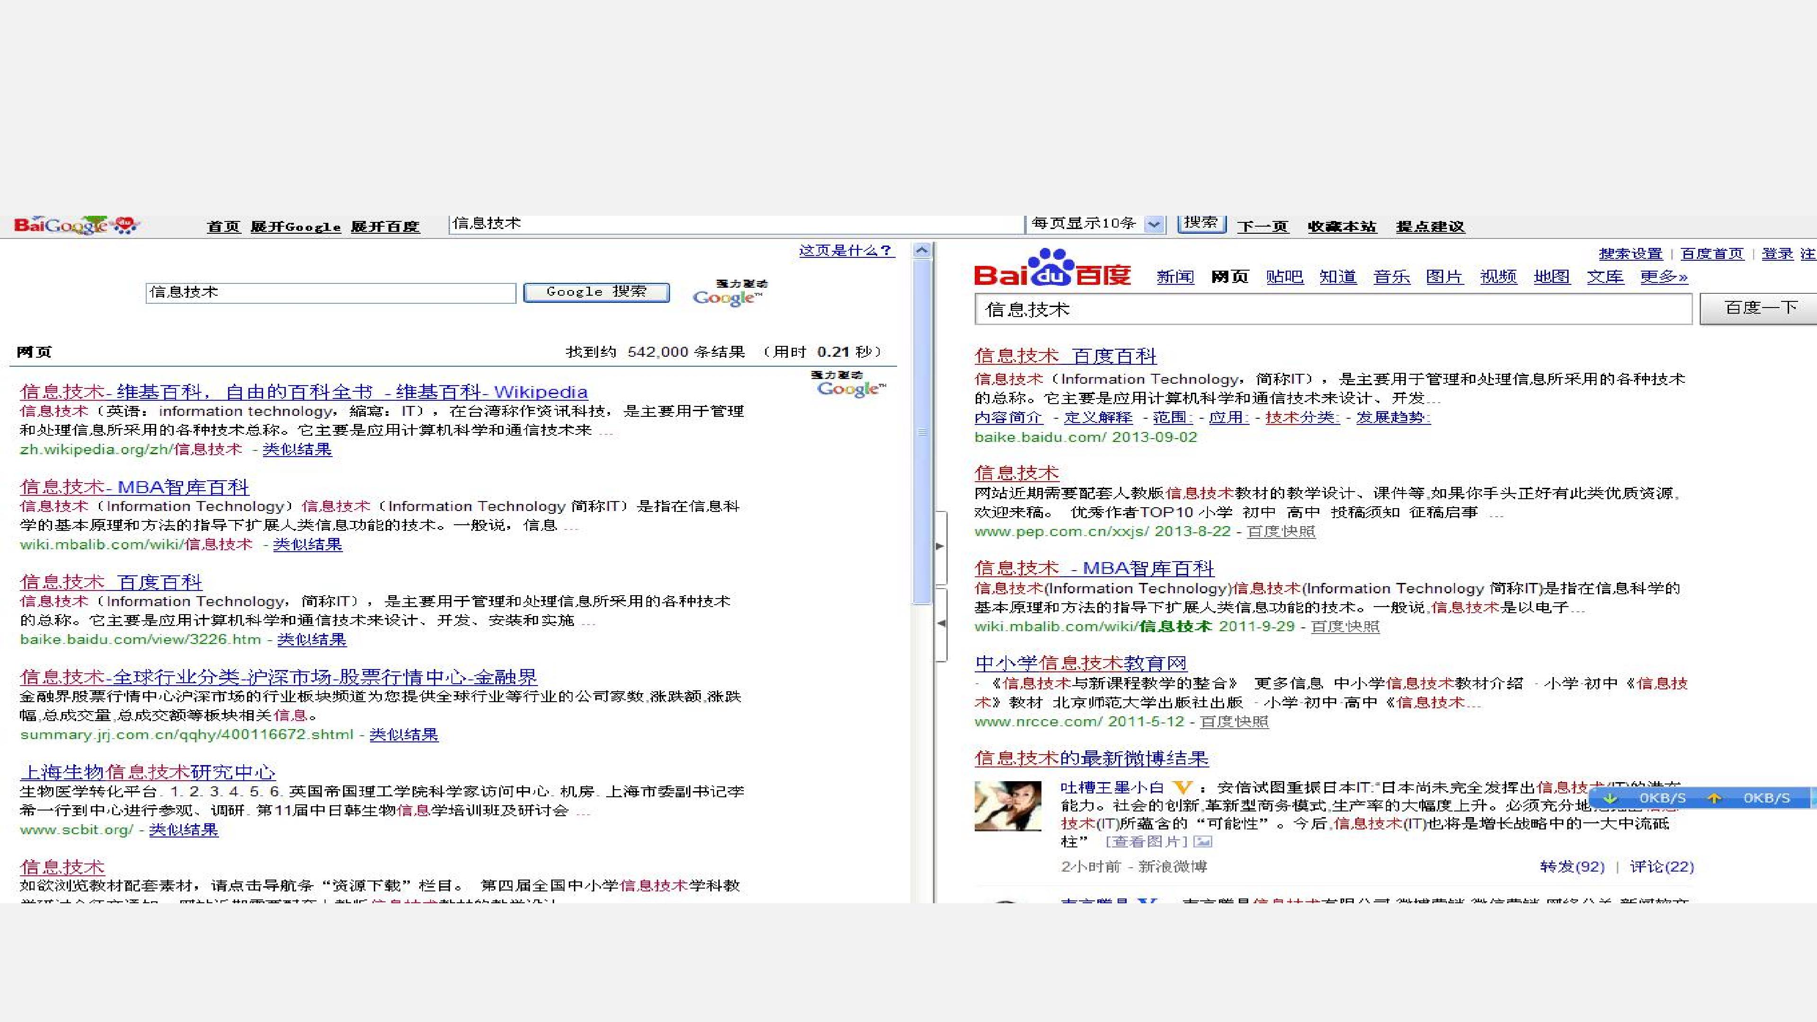This screenshot has width=1817, height=1022.
Task: Open the 信息技术-MBA智库百科 Google result
Action: point(135,487)
